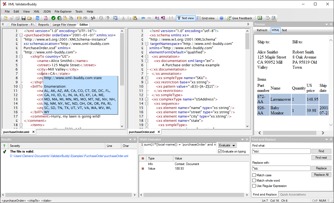Click the Replace All button
Image resolution: width=334 pixels, height=203 pixels.
pyautogui.click(x=321, y=174)
